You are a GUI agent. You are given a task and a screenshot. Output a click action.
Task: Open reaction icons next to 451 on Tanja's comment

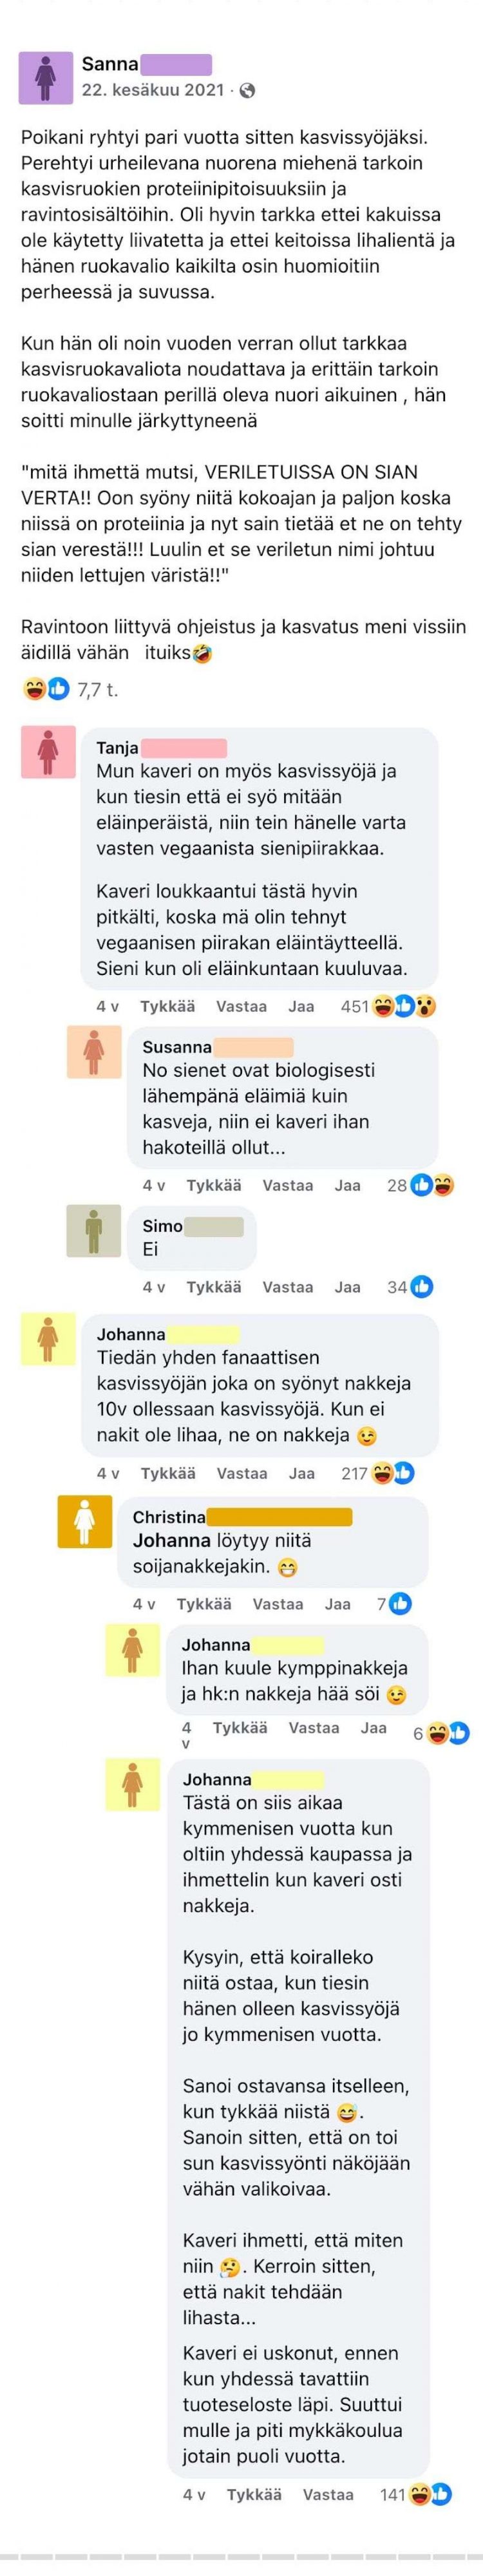(404, 1007)
